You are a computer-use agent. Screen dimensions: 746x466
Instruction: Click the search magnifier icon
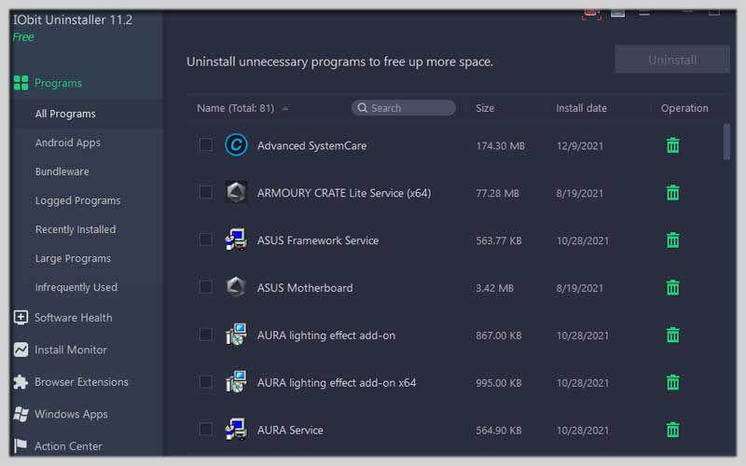click(362, 108)
